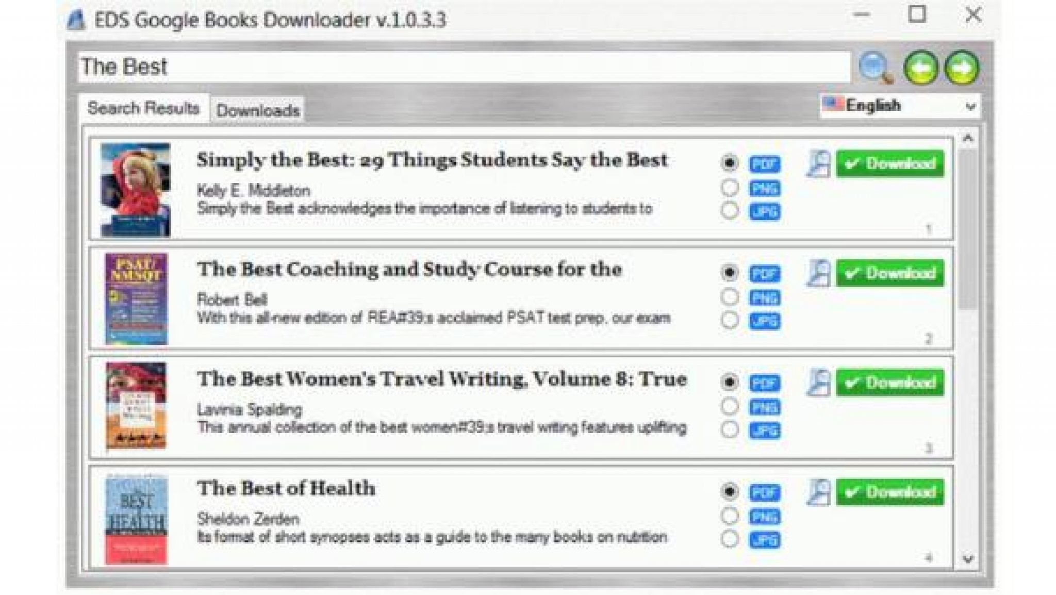1056x595 pixels.
Task: Click PNG format badge for Simply the Best
Action: pyautogui.click(x=765, y=188)
